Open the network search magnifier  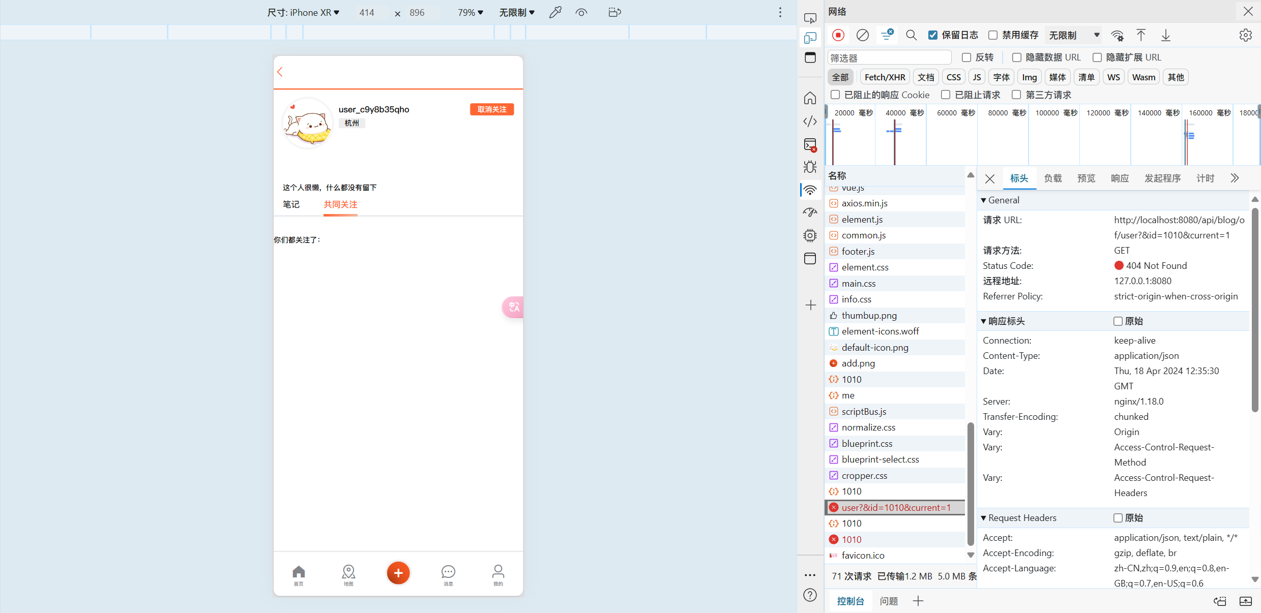point(911,35)
